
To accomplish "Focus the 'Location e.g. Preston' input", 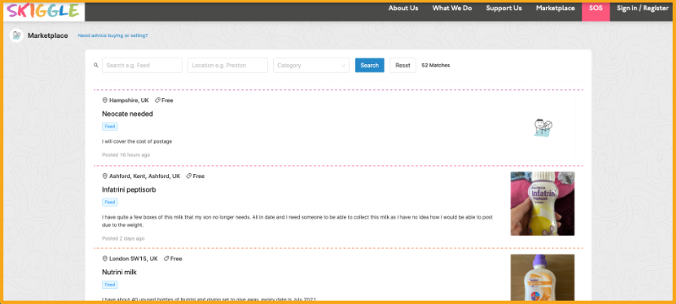I will pyautogui.click(x=227, y=66).
